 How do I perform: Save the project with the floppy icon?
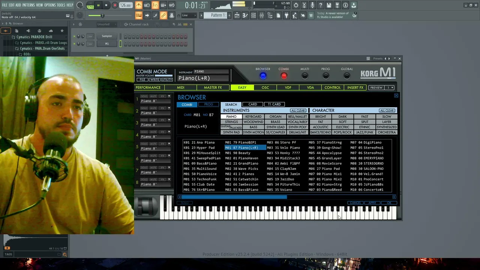(x=329, y=5)
